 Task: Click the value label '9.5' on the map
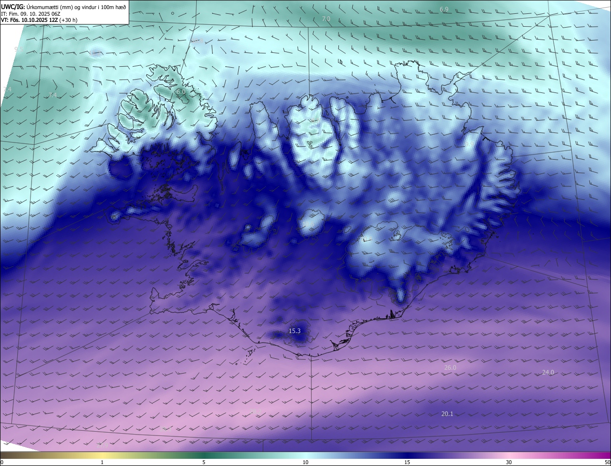[19, 49]
